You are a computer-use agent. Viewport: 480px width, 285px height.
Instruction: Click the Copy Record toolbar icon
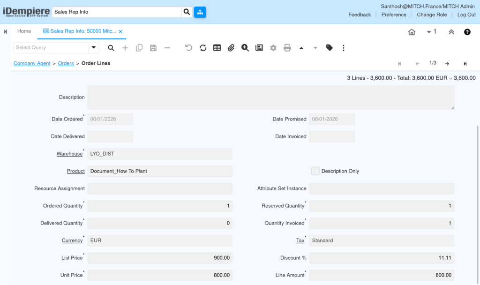pyautogui.click(x=139, y=48)
